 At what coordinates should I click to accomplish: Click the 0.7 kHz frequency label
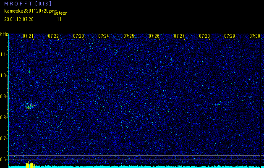pos(4,139)
